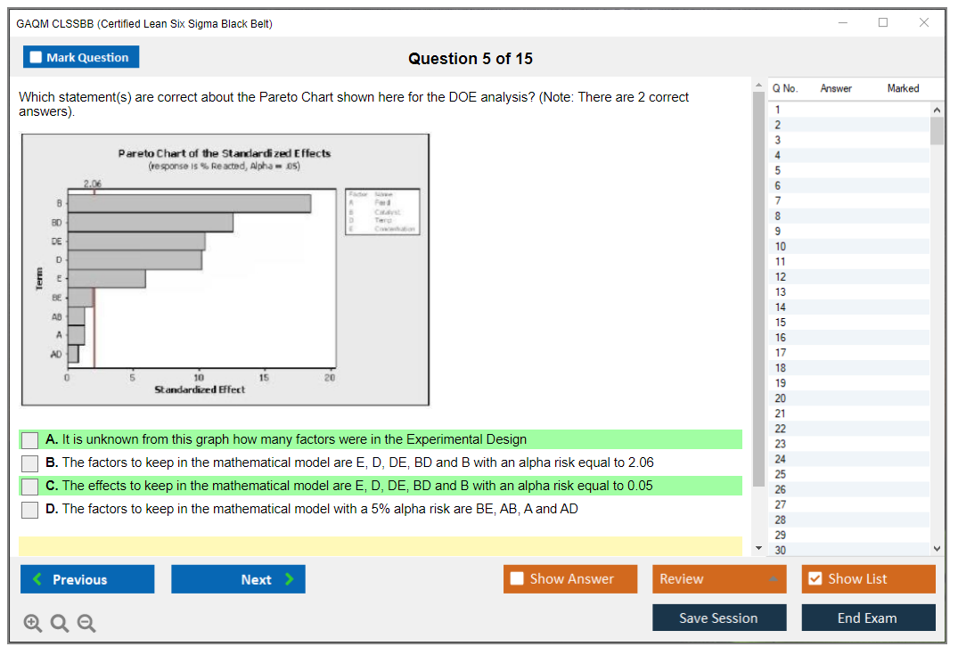958x655 pixels.
Task: Click the reset zoom magnifier icon
Action: tap(60, 623)
